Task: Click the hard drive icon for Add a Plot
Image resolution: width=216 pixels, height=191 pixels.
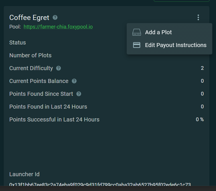Action: [137, 32]
